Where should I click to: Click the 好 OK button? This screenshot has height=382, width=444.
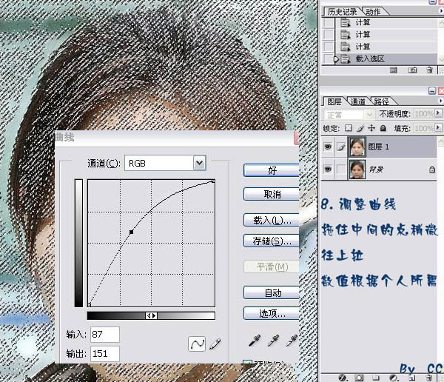tap(272, 170)
